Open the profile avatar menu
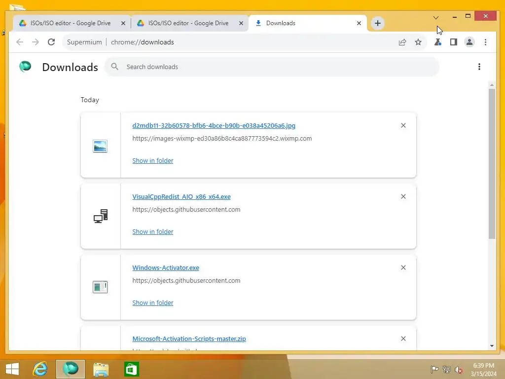This screenshot has width=505, height=379. click(x=469, y=42)
